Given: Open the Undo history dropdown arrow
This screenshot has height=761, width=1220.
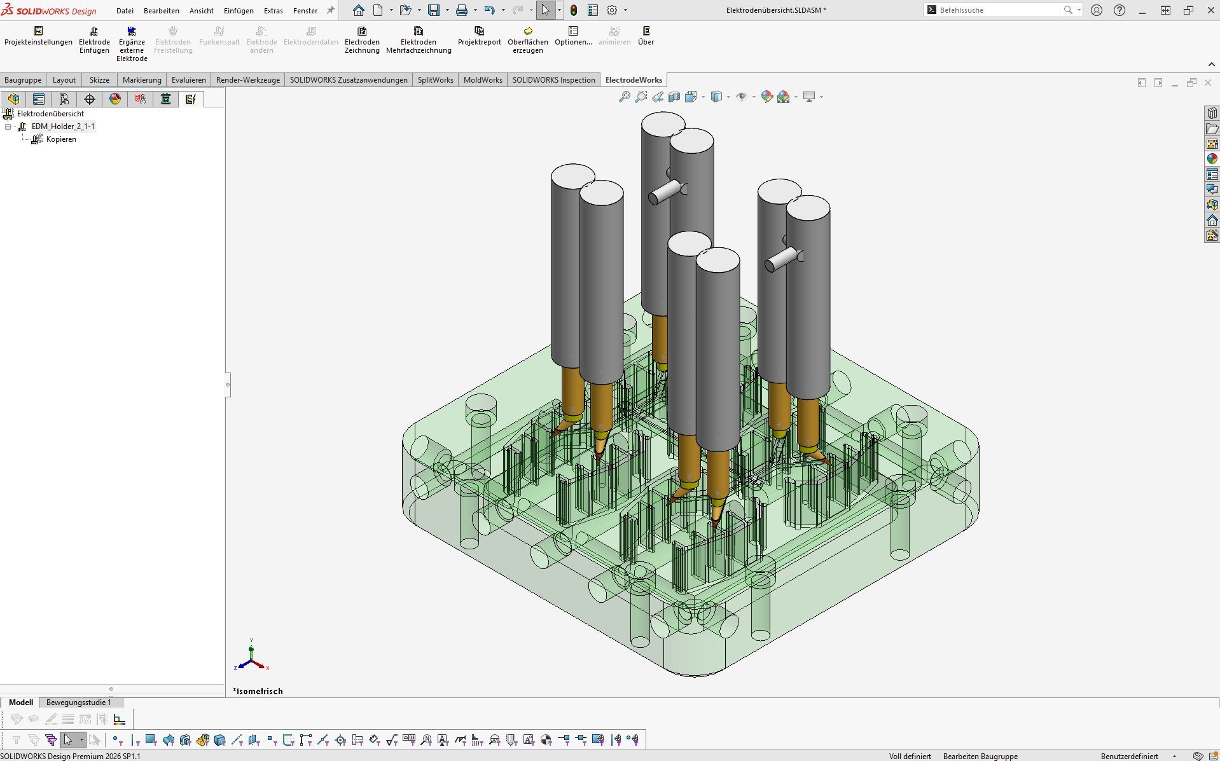Looking at the screenshot, I should pyautogui.click(x=503, y=10).
